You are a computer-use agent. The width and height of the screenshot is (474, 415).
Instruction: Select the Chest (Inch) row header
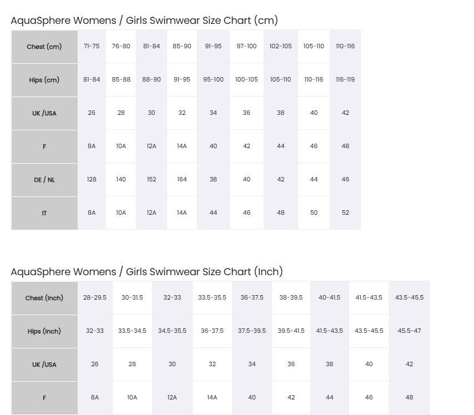pyautogui.click(x=44, y=298)
